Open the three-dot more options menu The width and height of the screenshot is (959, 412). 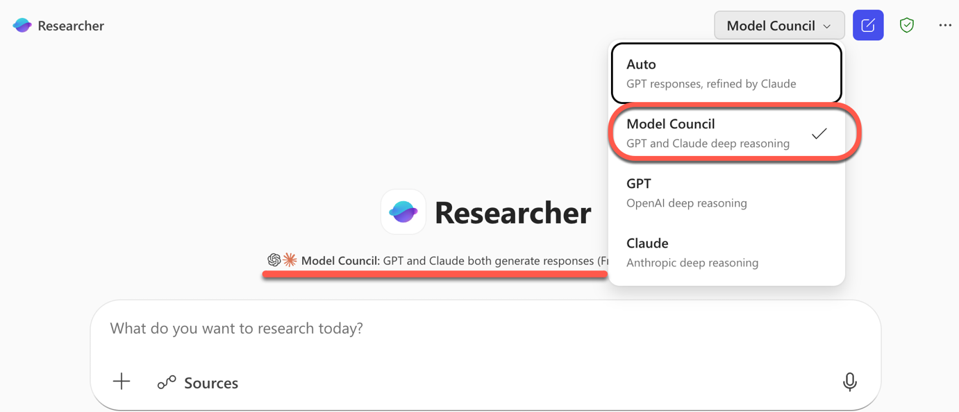click(x=945, y=26)
